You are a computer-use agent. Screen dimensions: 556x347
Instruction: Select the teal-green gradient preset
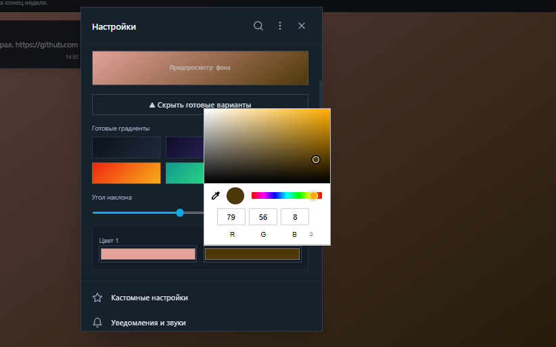[185, 173]
